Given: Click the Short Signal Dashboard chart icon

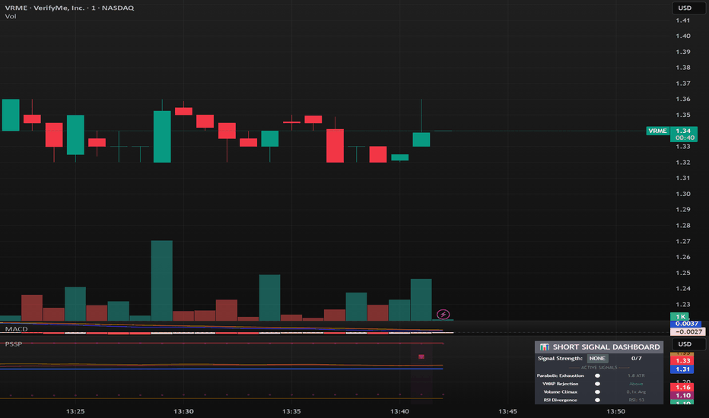Looking at the screenshot, I should click(545, 347).
